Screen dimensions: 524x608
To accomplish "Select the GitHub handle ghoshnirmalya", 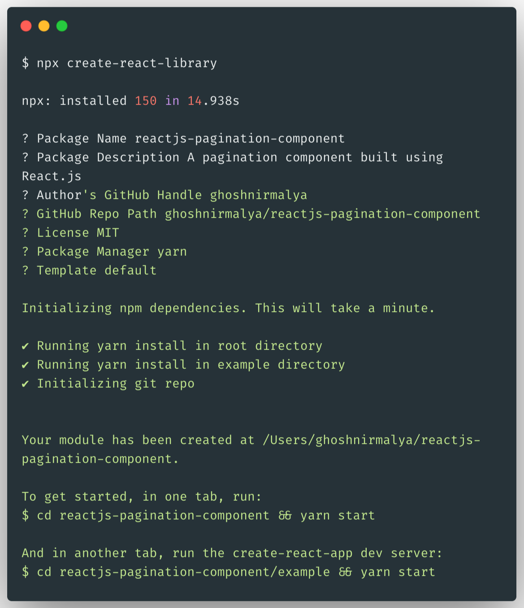I will click(258, 195).
